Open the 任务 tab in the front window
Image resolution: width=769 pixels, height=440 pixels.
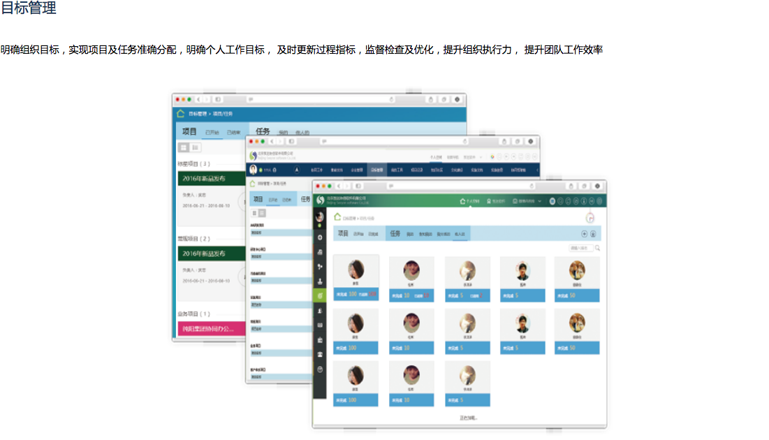click(x=395, y=234)
